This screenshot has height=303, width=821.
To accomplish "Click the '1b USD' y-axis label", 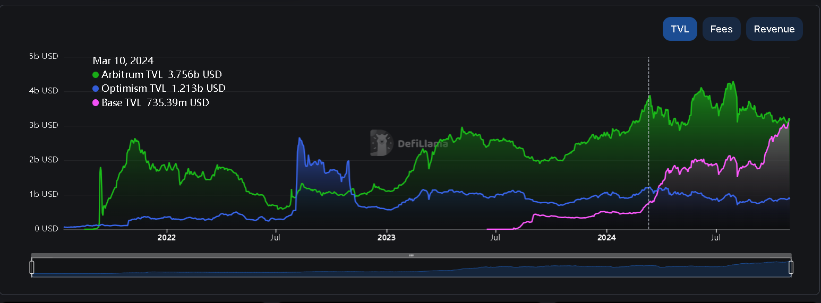I will point(44,194).
